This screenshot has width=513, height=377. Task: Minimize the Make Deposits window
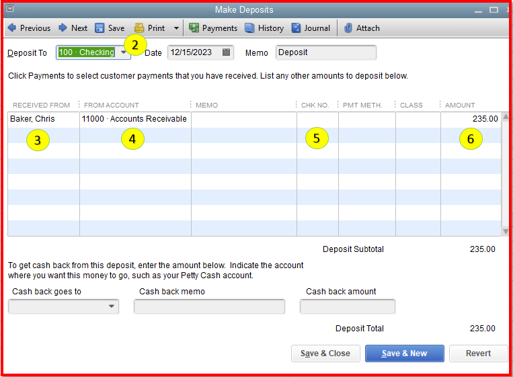click(x=478, y=11)
